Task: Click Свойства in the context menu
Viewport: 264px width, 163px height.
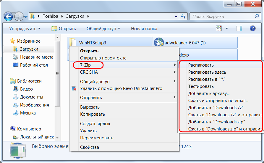Action: [x=89, y=147]
